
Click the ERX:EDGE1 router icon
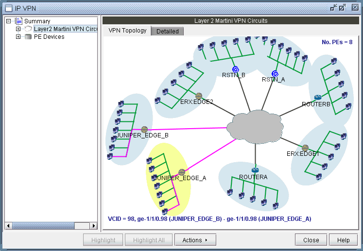point(305,148)
